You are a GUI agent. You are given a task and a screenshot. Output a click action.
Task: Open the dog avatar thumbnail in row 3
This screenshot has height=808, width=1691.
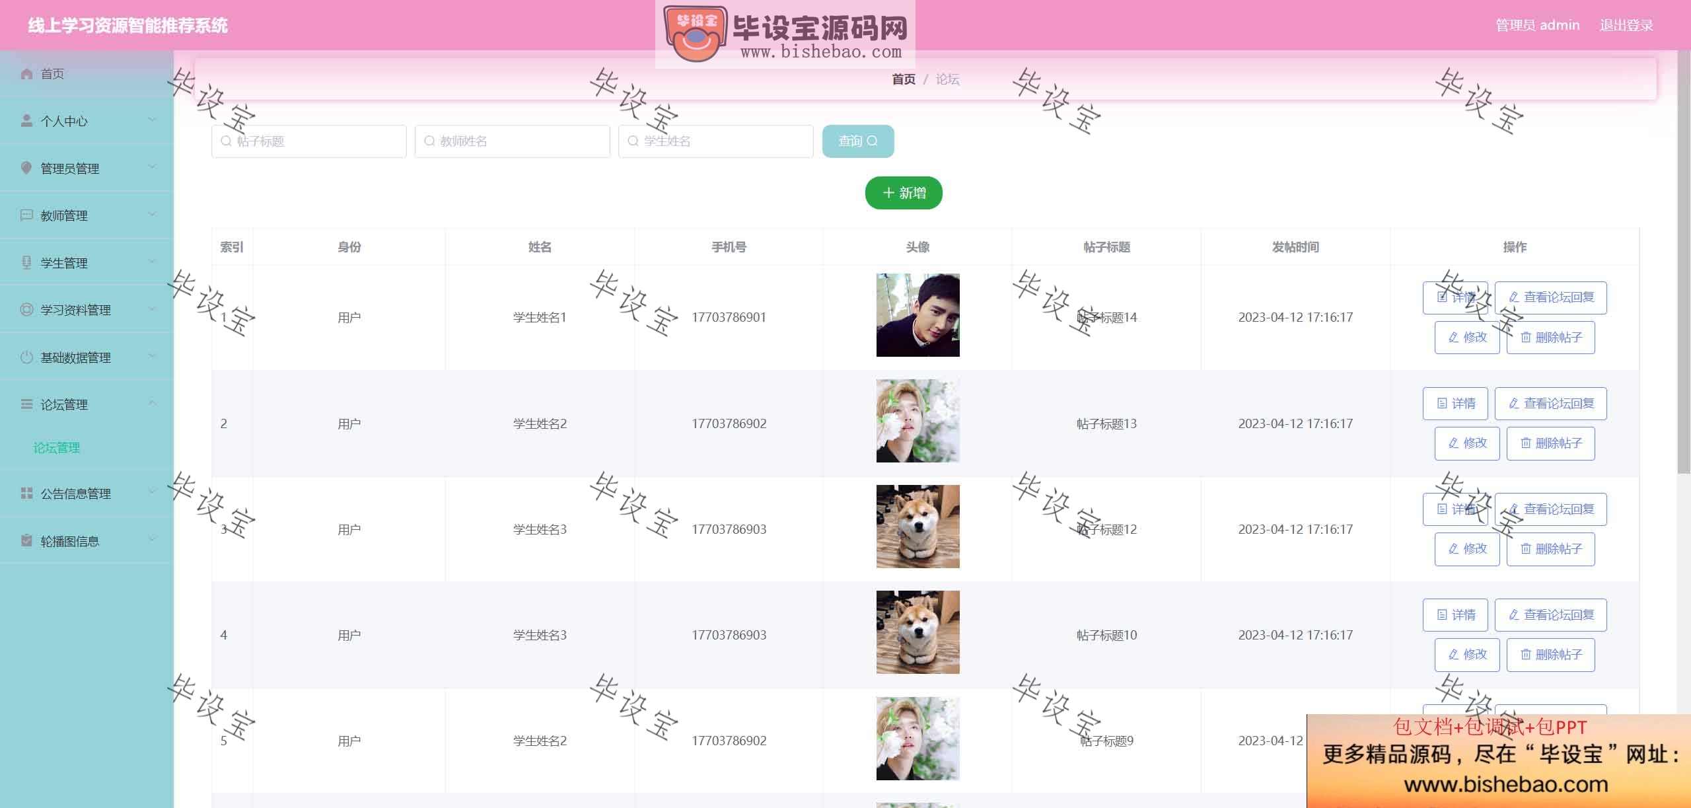[x=918, y=527]
